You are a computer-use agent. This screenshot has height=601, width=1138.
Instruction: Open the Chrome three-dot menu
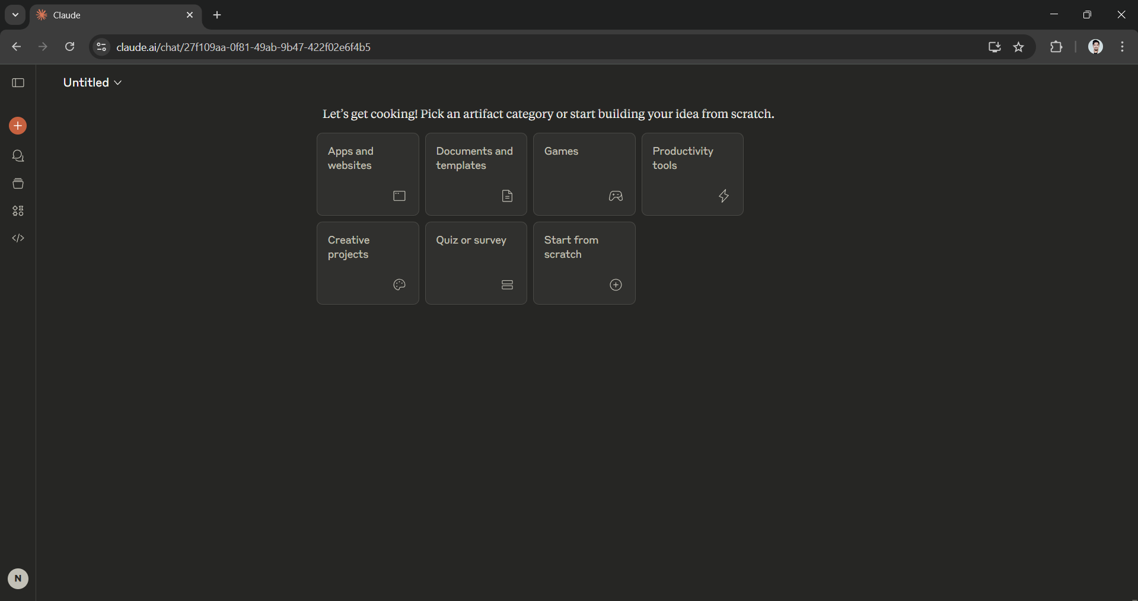coord(1123,47)
